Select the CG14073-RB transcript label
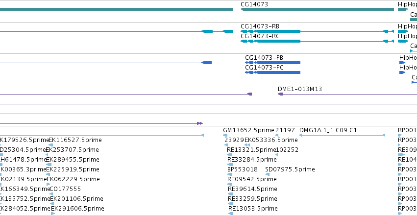The width and height of the screenshot is (417, 216). [260, 26]
